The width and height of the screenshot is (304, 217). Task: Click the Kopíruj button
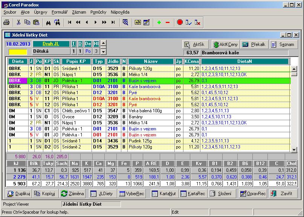click(x=45, y=194)
